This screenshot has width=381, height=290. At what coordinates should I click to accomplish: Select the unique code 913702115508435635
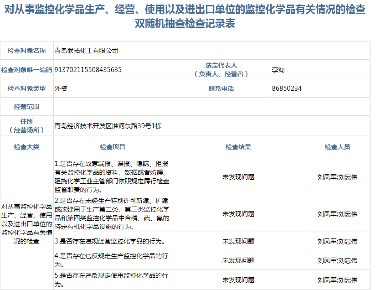88,70
